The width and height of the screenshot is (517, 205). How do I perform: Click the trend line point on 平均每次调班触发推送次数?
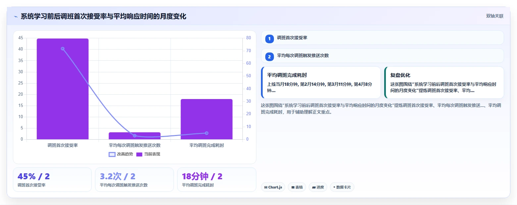tap(134, 136)
